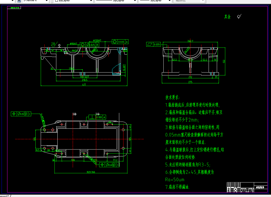Select the 115.8 dimension text
Viewport: 271px width, 197px height.
(x=71, y=68)
